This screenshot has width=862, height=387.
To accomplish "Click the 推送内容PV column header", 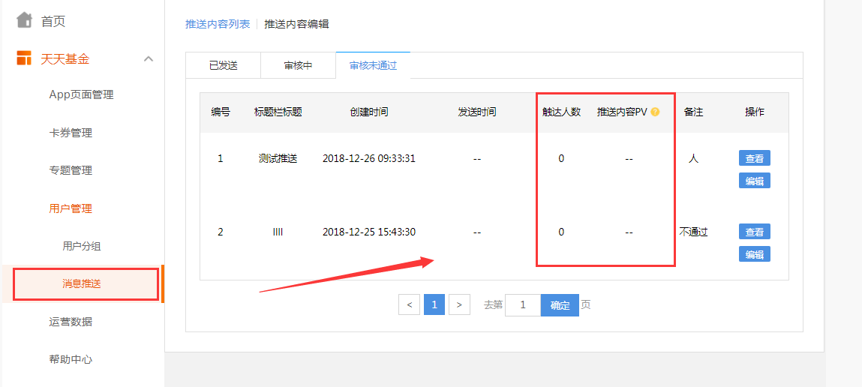I will click(623, 112).
